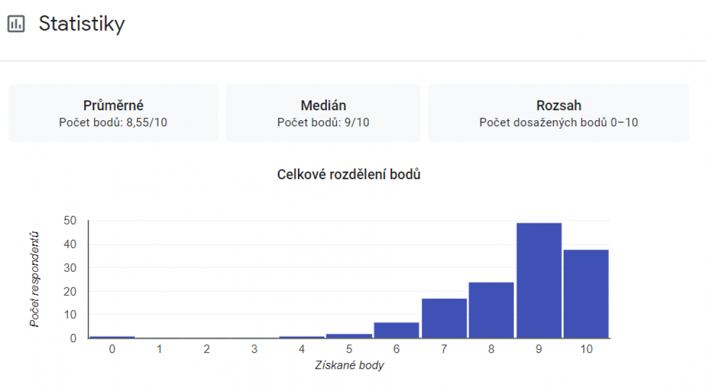The image size is (706, 389).
Task: Click the Získané body x-axis label
Action: pyautogui.click(x=349, y=365)
